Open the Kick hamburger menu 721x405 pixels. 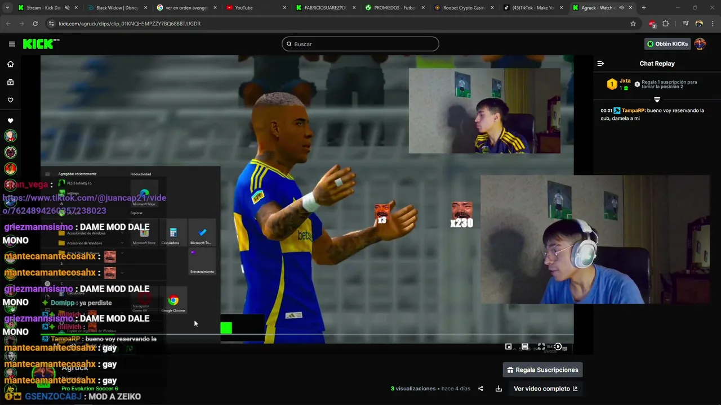pos(12,44)
